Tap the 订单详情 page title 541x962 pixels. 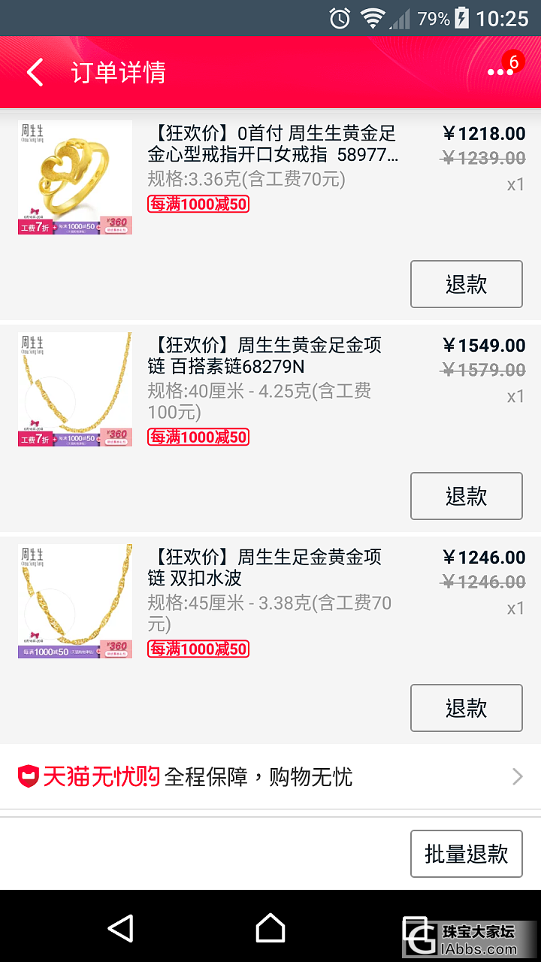point(118,73)
